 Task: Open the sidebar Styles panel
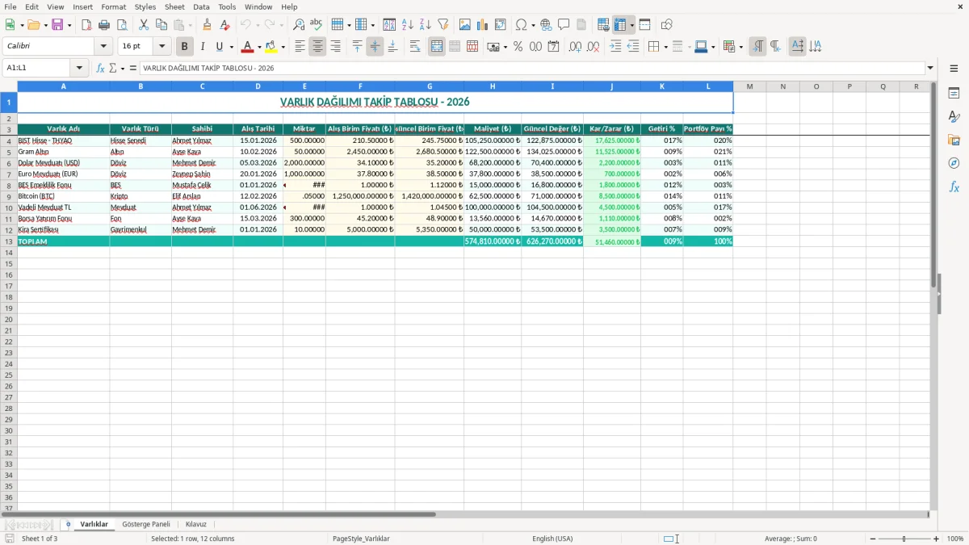click(954, 116)
